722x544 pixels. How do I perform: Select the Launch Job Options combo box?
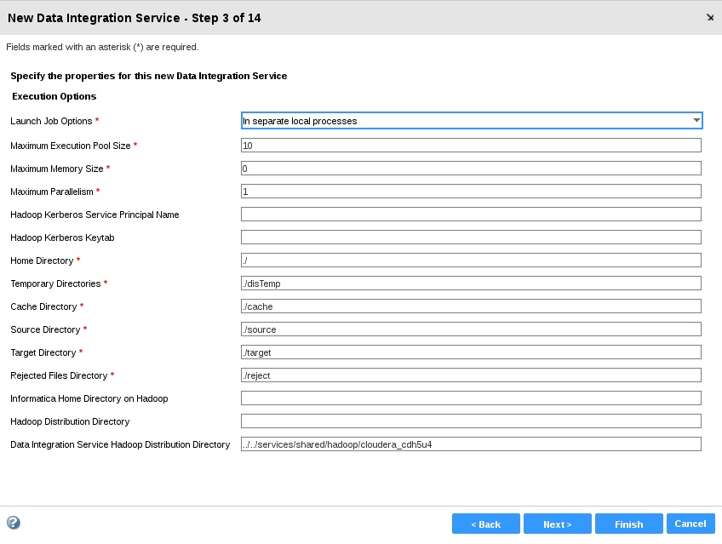coord(472,121)
